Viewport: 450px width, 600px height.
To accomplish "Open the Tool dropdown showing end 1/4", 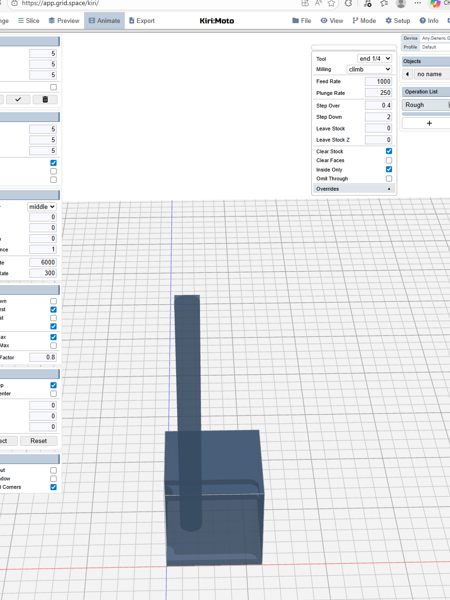I will pyautogui.click(x=374, y=58).
